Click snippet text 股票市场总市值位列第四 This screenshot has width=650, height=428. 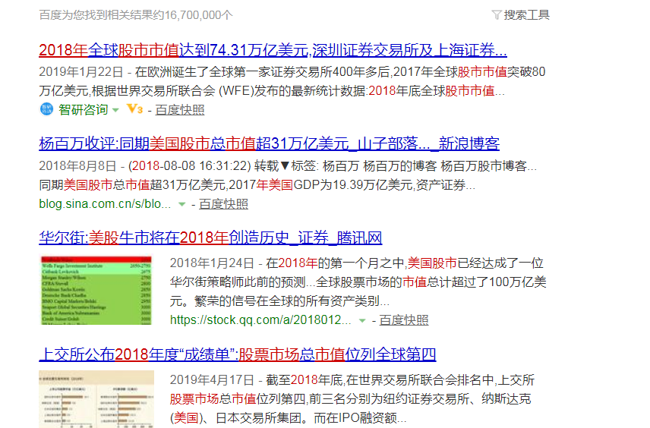click(237, 399)
